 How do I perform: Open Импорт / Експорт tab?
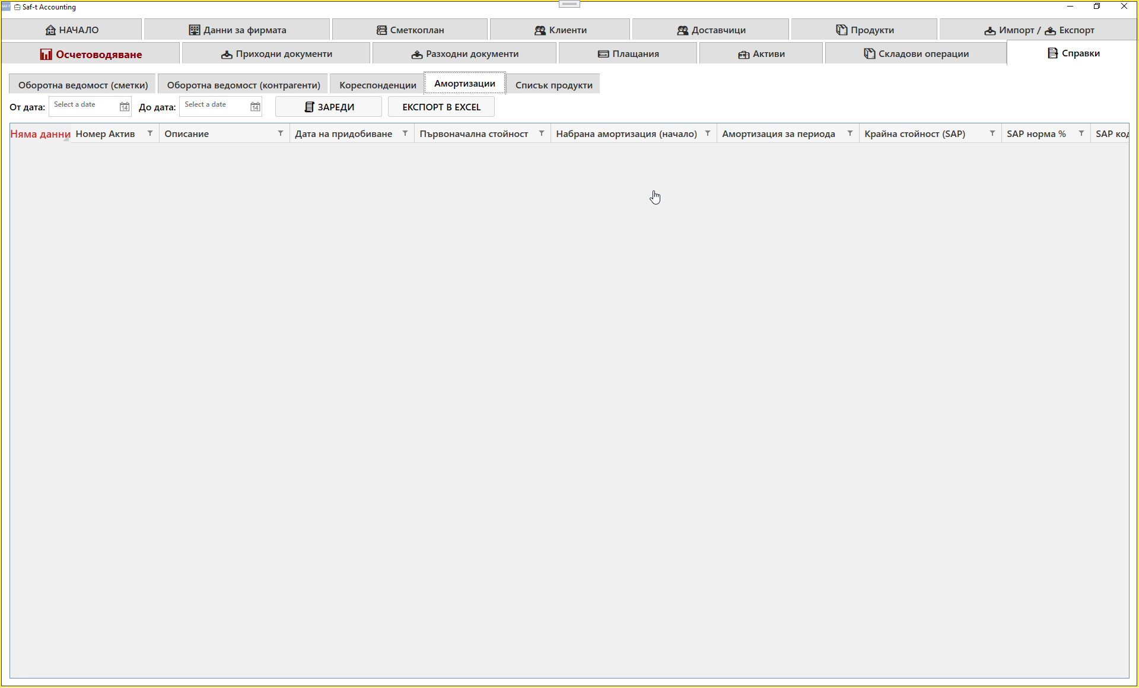coord(1039,30)
